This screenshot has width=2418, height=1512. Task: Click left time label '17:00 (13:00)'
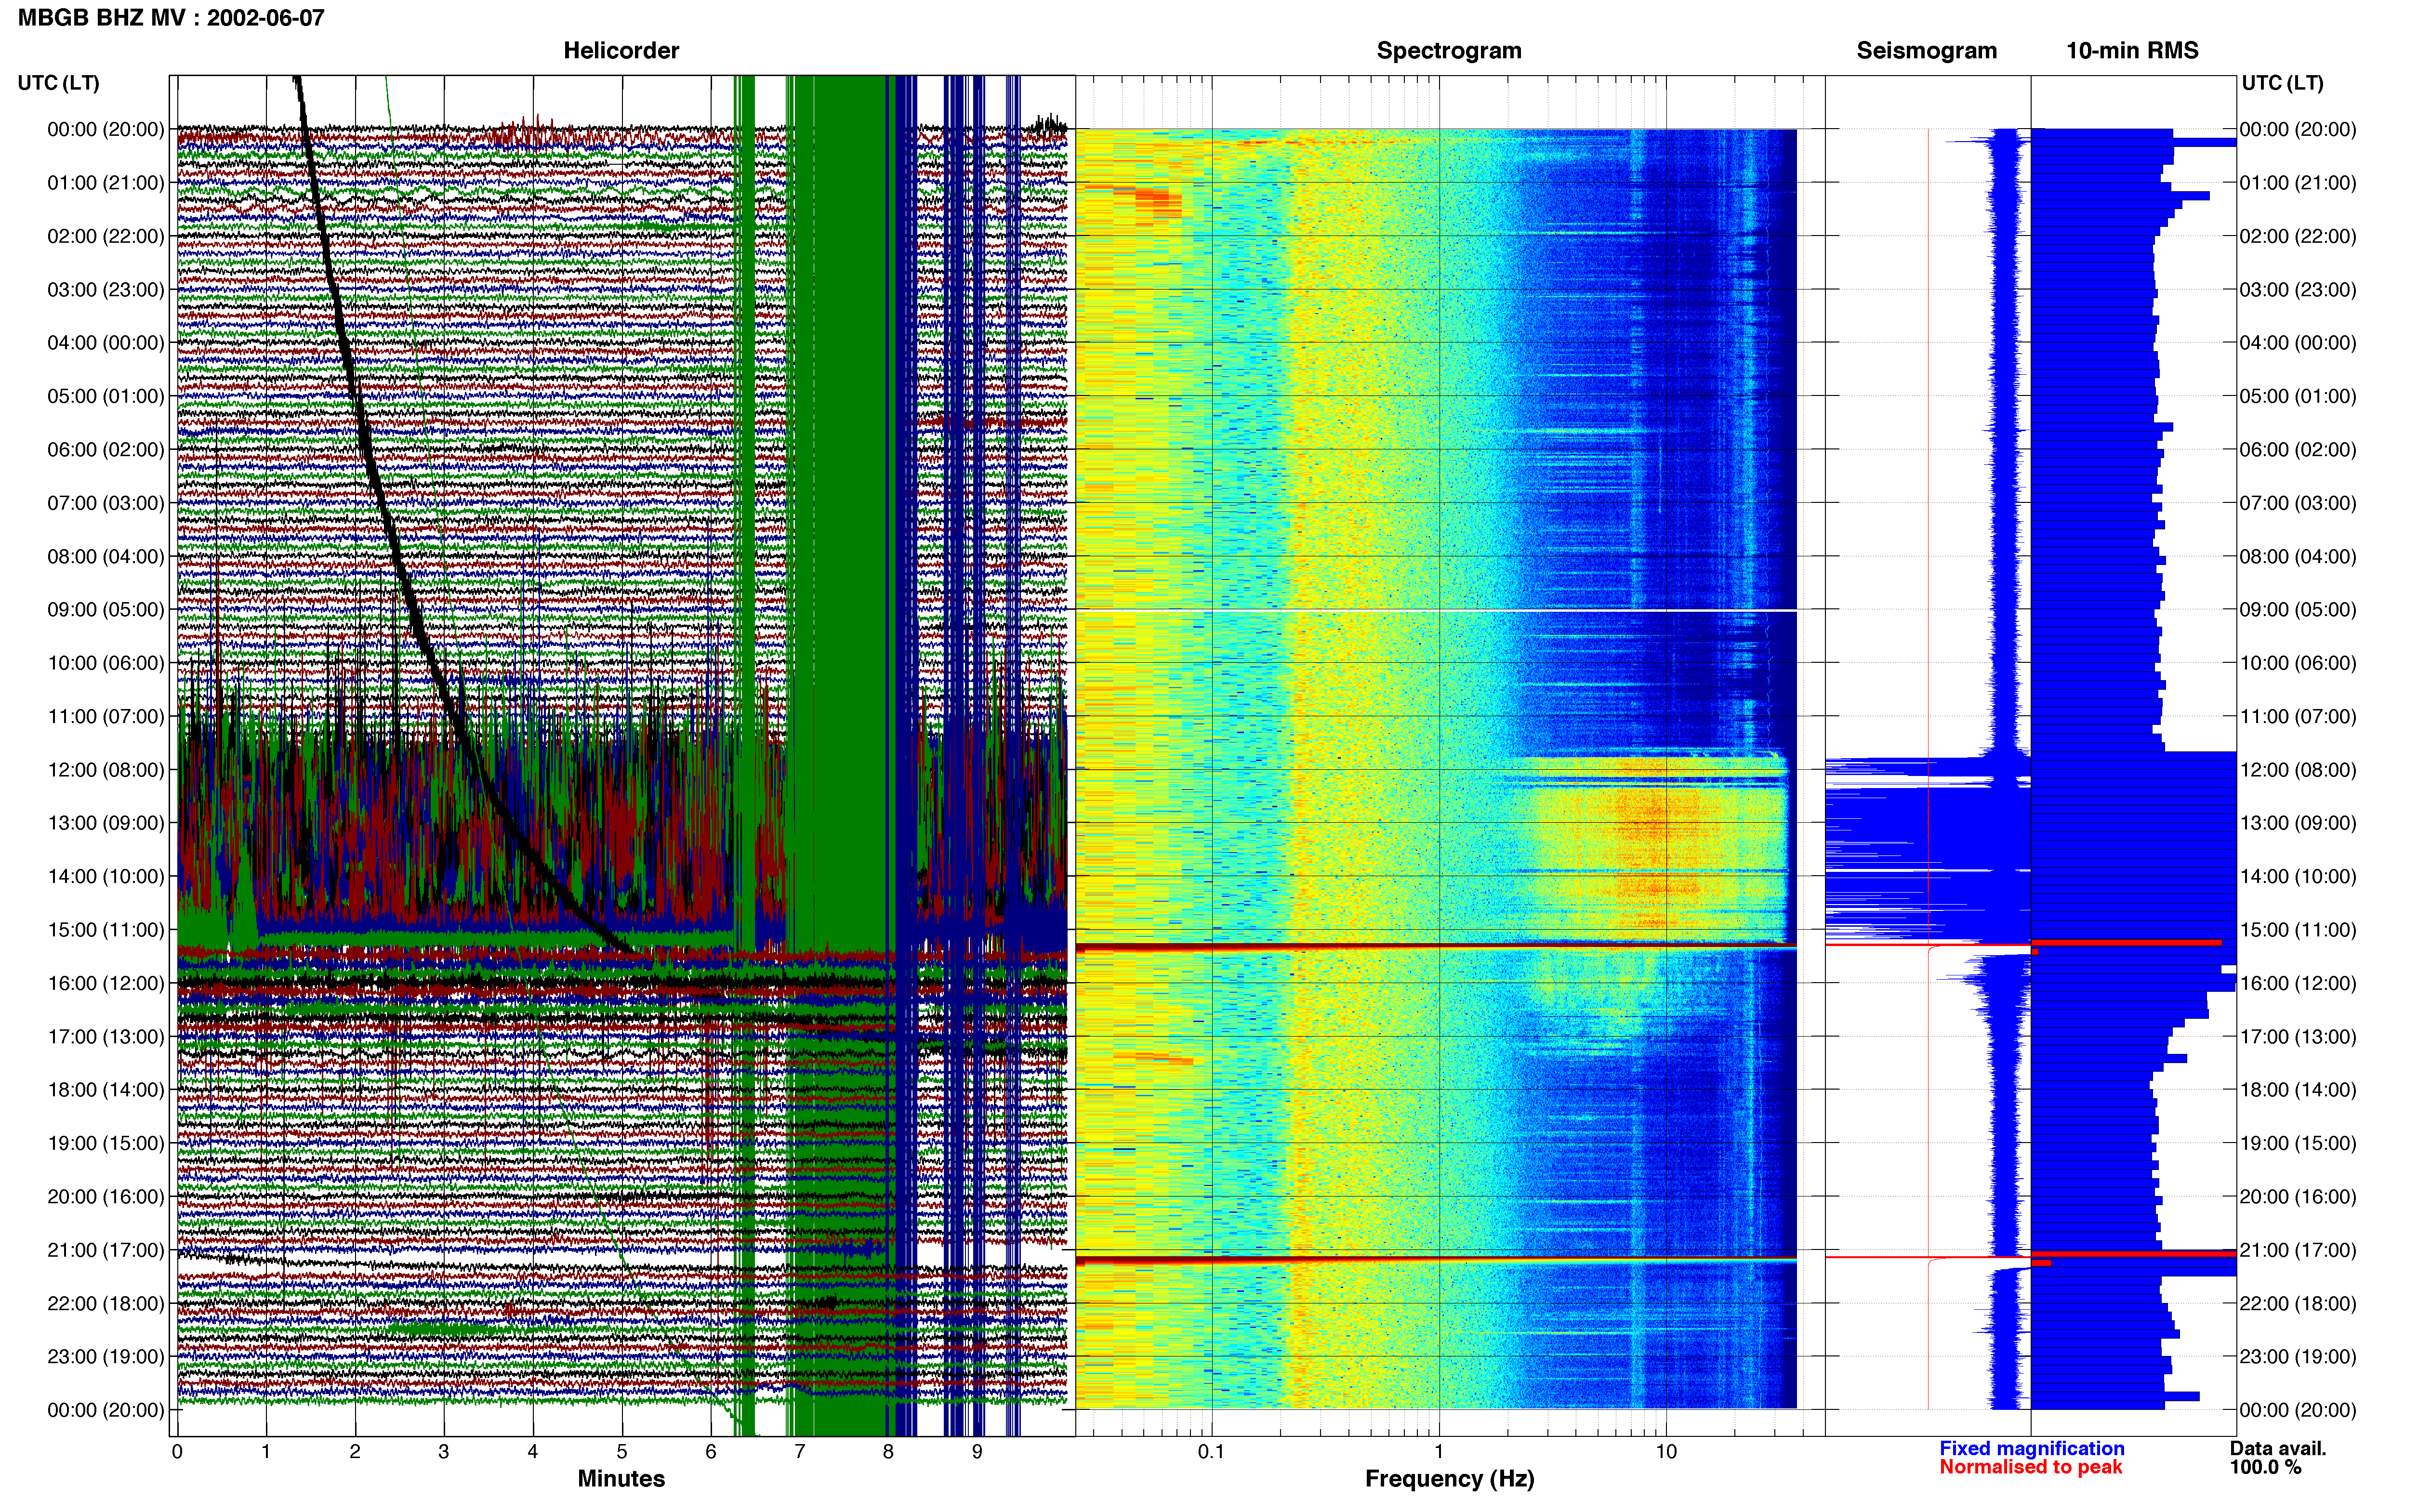pyautogui.click(x=106, y=1036)
